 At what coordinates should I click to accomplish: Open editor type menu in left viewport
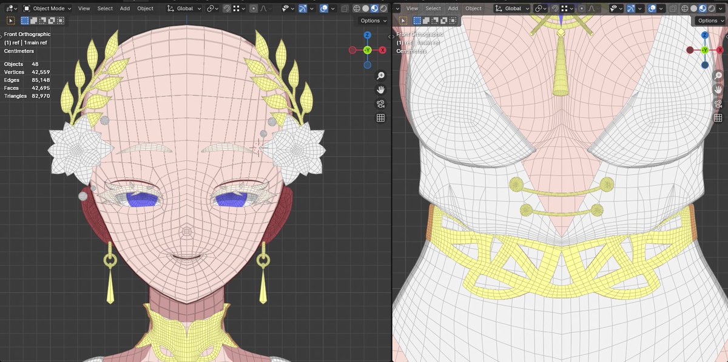coord(10,8)
